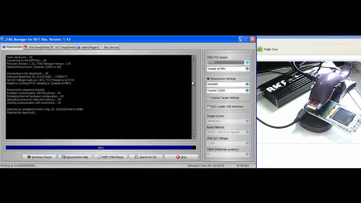Image resolution: width=361 pixels, height=203 pixels.
Task: Click the 'Firmware Version: 1.32' log line
Action: tap(39, 64)
